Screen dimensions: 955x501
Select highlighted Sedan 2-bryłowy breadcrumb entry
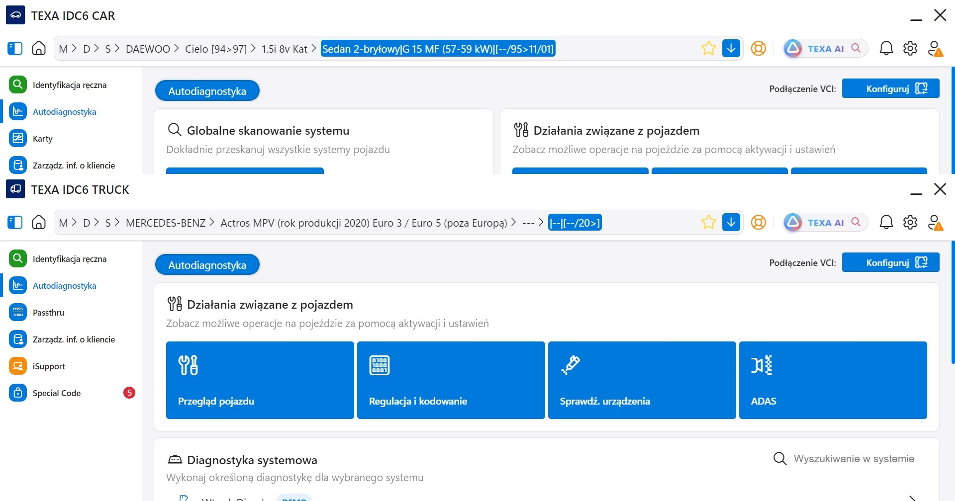[438, 49]
